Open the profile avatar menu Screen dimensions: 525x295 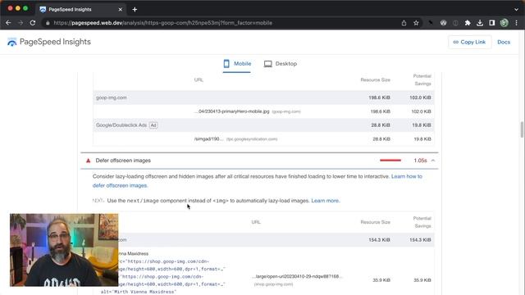point(504,23)
